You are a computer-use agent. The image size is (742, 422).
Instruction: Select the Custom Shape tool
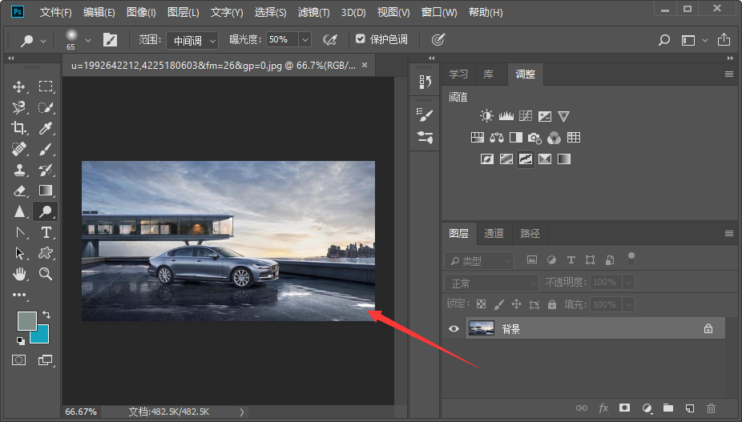(x=46, y=253)
